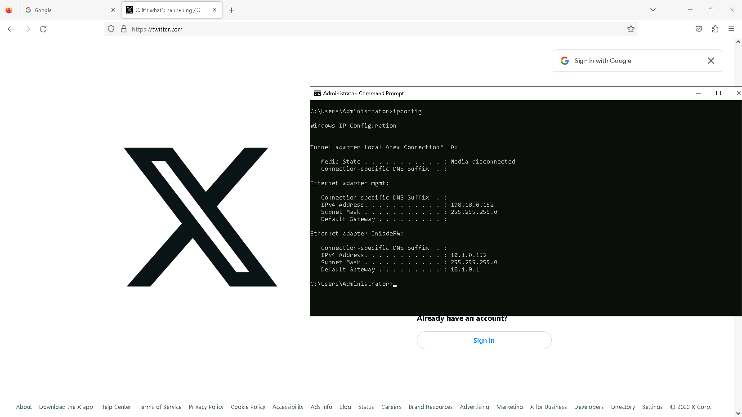Open the Extensions puzzle icon
The height and width of the screenshot is (417, 742).
point(715,29)
